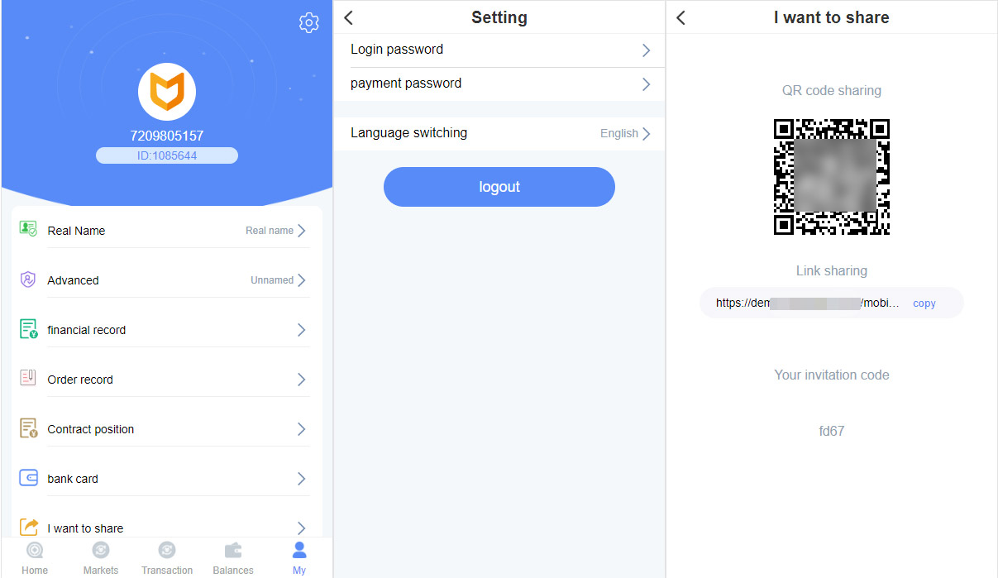
Task: Click the Contract position icon
Action: [x=28, y=428]
